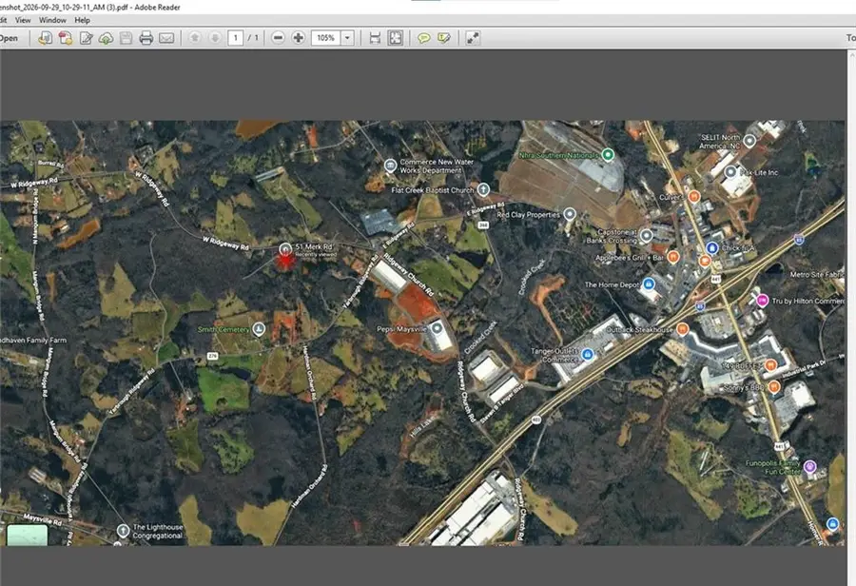Screen dimensions: 856x586
Task: Select the Highlight text tool
Action: pyautogui.click(x=444, y=38)
